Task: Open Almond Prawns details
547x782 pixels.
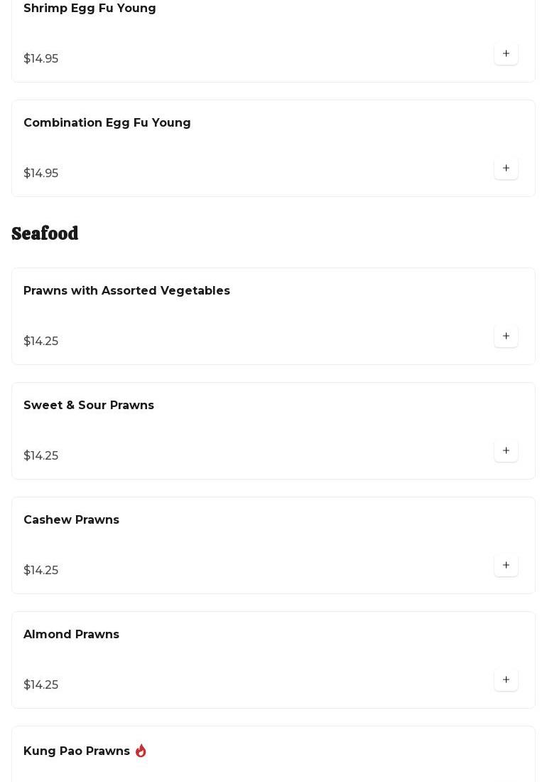Action: tap(71, 635)
